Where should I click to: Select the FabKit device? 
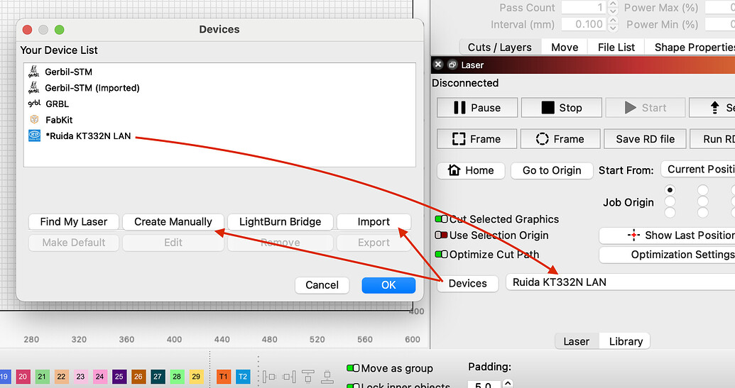click(219, 120)
